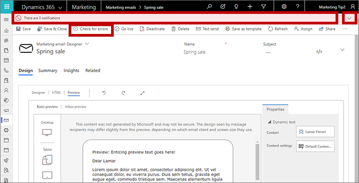
Task: Select the landscape device preview icon
Action: 47,175
